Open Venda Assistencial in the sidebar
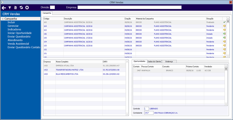The image size is (233, 120). pyautogui.click(x=18, y=44)
